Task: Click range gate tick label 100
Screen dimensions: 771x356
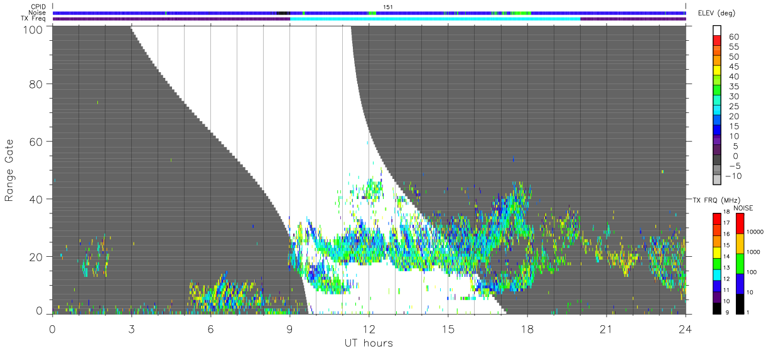Action: (x=33, y=30)
